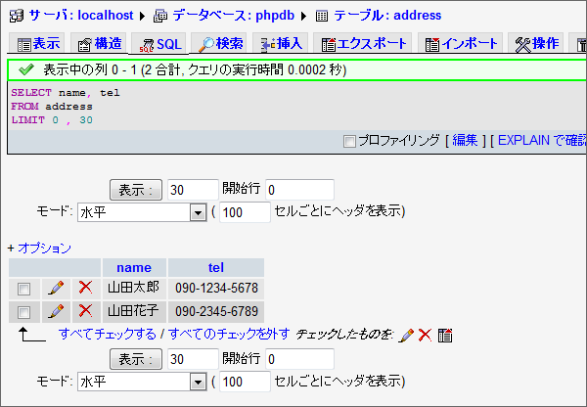Open database phpdb breadcrumb link
The width and height of the screenshot is (587, 407).
(233, 16)
